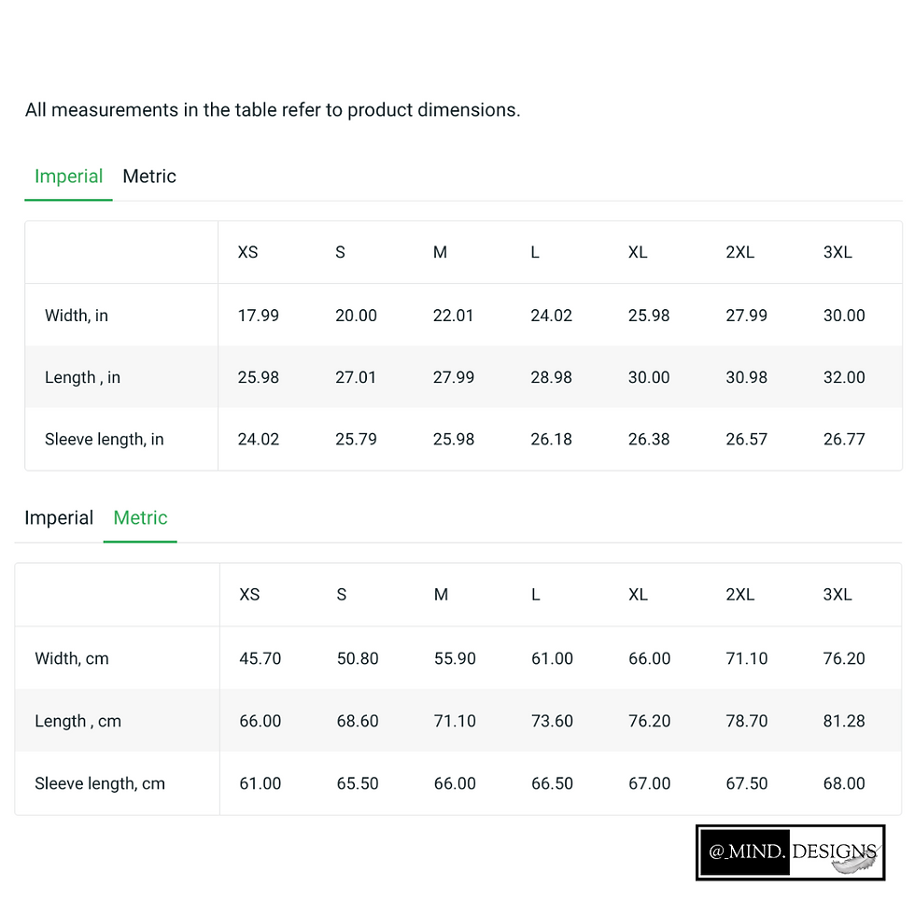
Task: Select XL width value 25.98 in Width row
Action: pyautogui.click(x=649, y=316)
